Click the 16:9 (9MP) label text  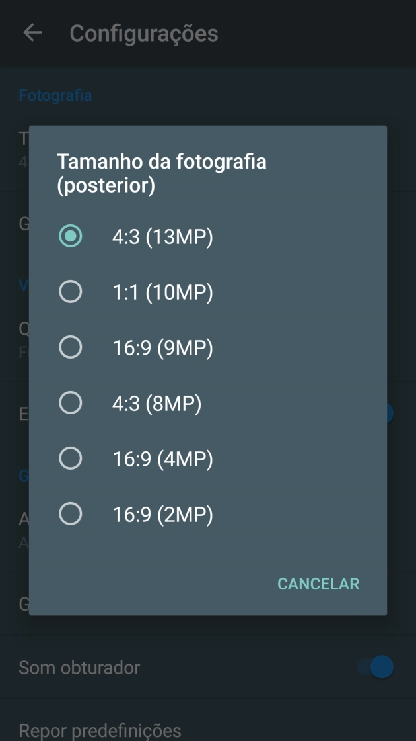(x=162, y=348)
